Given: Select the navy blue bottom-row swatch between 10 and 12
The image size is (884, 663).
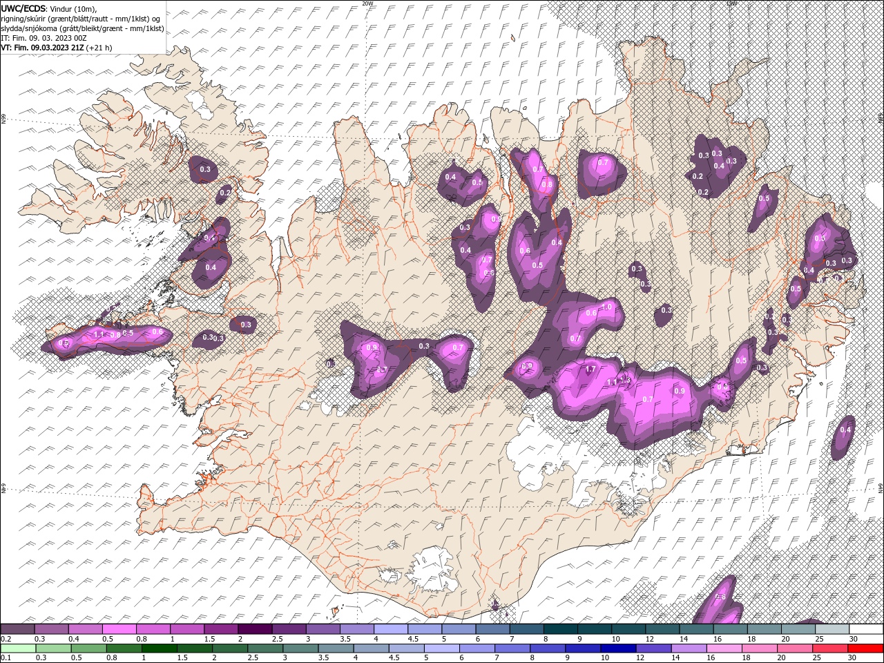Looking at the screenshot, I should [617, 648].
